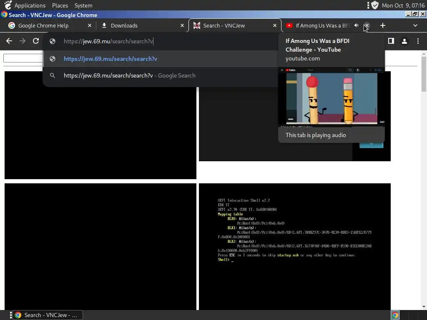Reload the current page
The image size is (427, 320).
36,41
